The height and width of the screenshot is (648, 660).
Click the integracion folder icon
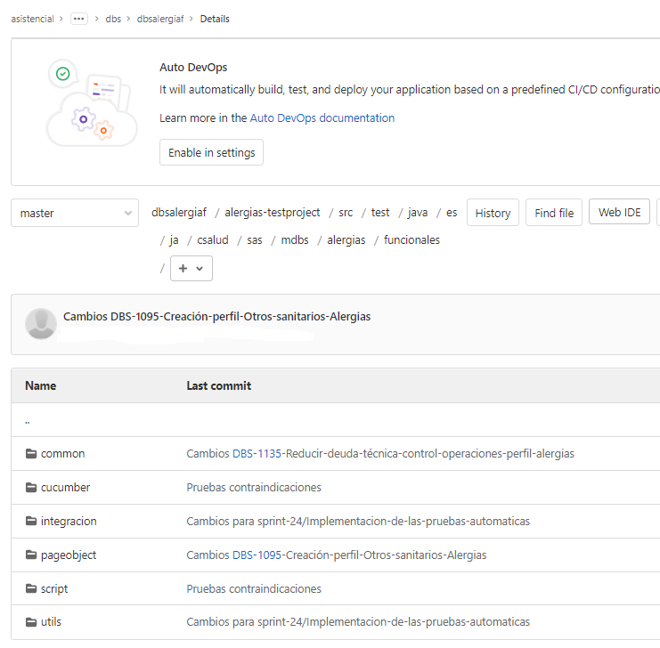point(31,521)
